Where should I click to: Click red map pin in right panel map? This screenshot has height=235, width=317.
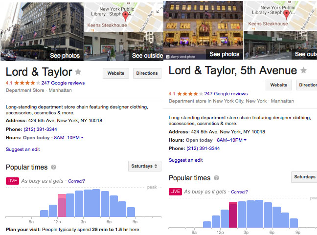[286, 15]
